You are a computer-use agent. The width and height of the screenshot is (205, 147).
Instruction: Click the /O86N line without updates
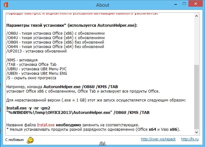coord(55,42)
